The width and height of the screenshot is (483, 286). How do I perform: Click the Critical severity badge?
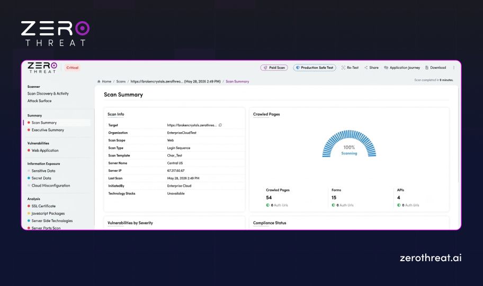73,68
